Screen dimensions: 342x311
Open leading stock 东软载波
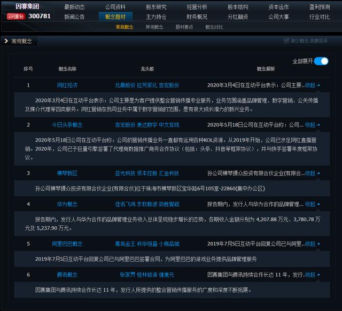click(x=147, y=204)
